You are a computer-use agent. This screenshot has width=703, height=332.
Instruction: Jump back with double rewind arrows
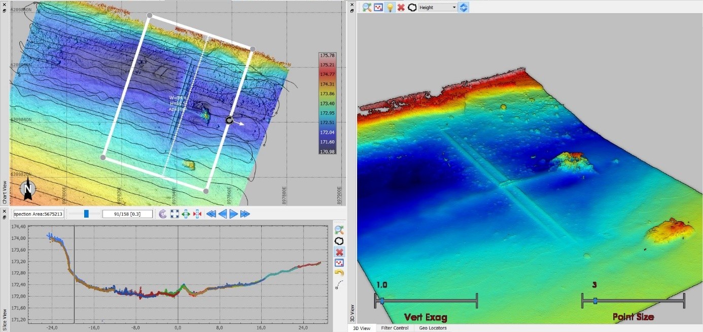[210, 214]
